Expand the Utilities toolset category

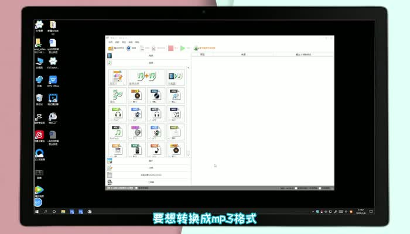[x=149, y=182]
